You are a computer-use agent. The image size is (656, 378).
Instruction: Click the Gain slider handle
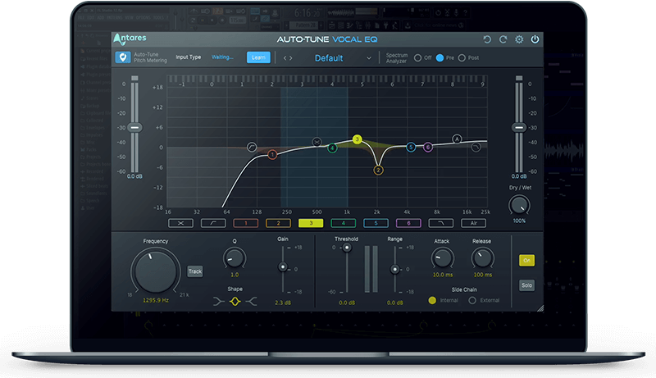coord(283,266)
